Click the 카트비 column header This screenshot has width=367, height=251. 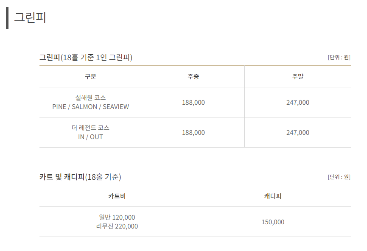(117, 196)
